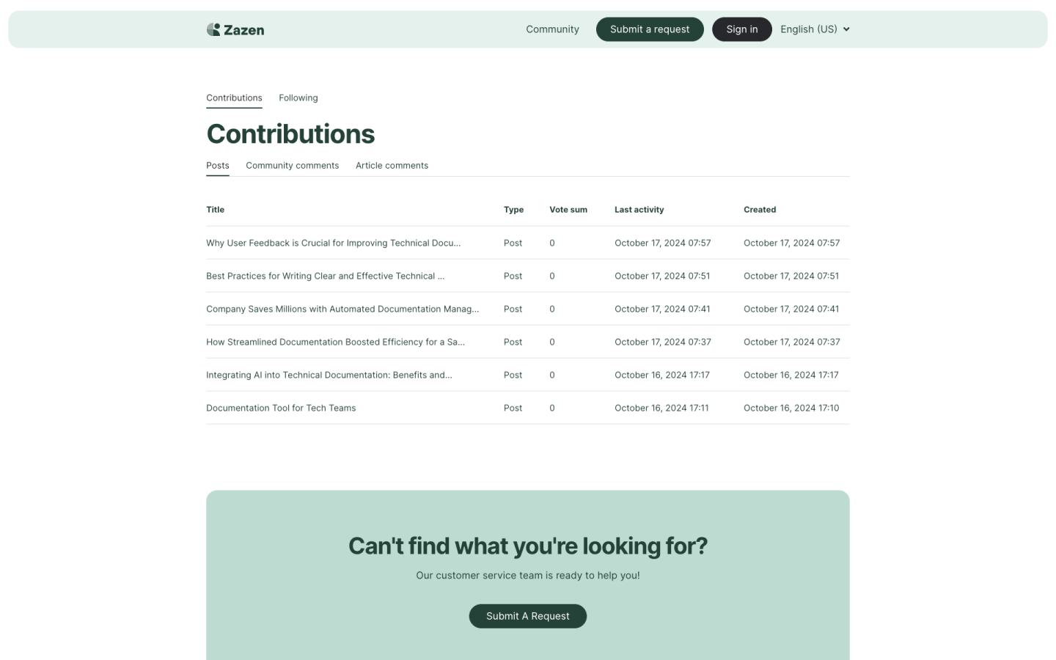Image resolution: width=1056 pixels, height=660 pixels.
Task: Click the Sign in button
Action: tap(741, 29)
